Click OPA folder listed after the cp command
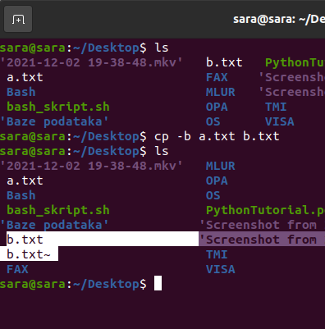This screenshot has width=325, height=329. pos(217,180)
